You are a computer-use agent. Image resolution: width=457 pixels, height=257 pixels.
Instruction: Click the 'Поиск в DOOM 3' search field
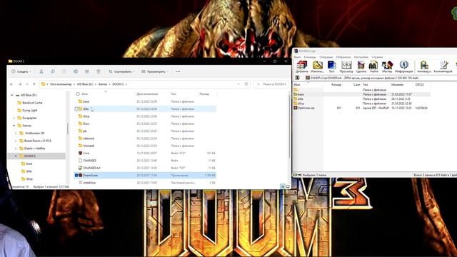(271, 84)
